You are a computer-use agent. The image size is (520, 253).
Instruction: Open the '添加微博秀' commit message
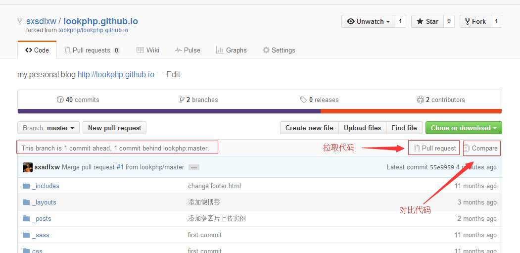click(204, 202)
